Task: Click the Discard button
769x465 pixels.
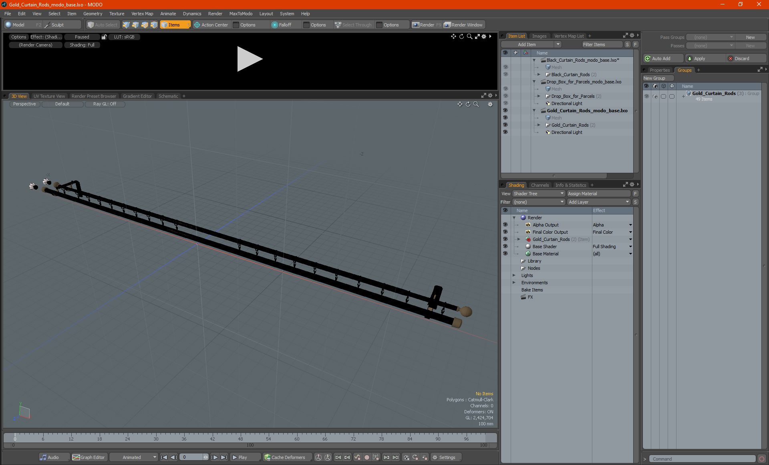Action: (746, 59)
